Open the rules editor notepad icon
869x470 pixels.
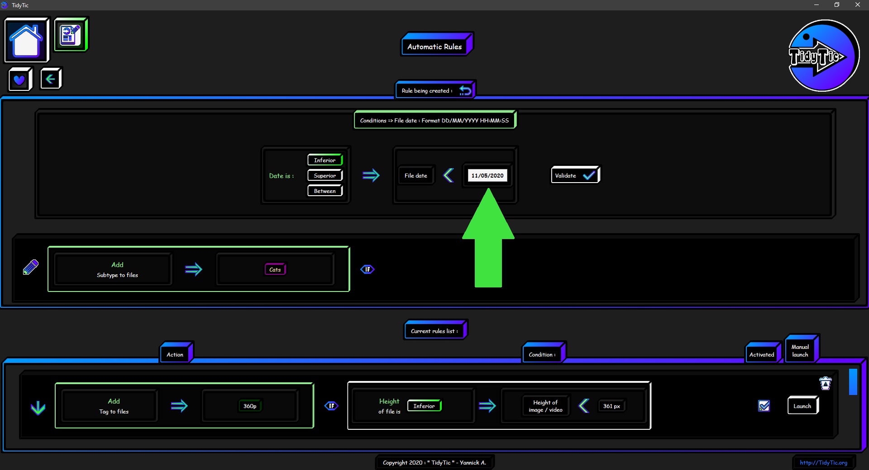(x=71, y=34)
